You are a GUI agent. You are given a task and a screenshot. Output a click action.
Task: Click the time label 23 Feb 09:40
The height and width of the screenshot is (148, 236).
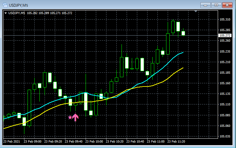(x=74, y=142)
